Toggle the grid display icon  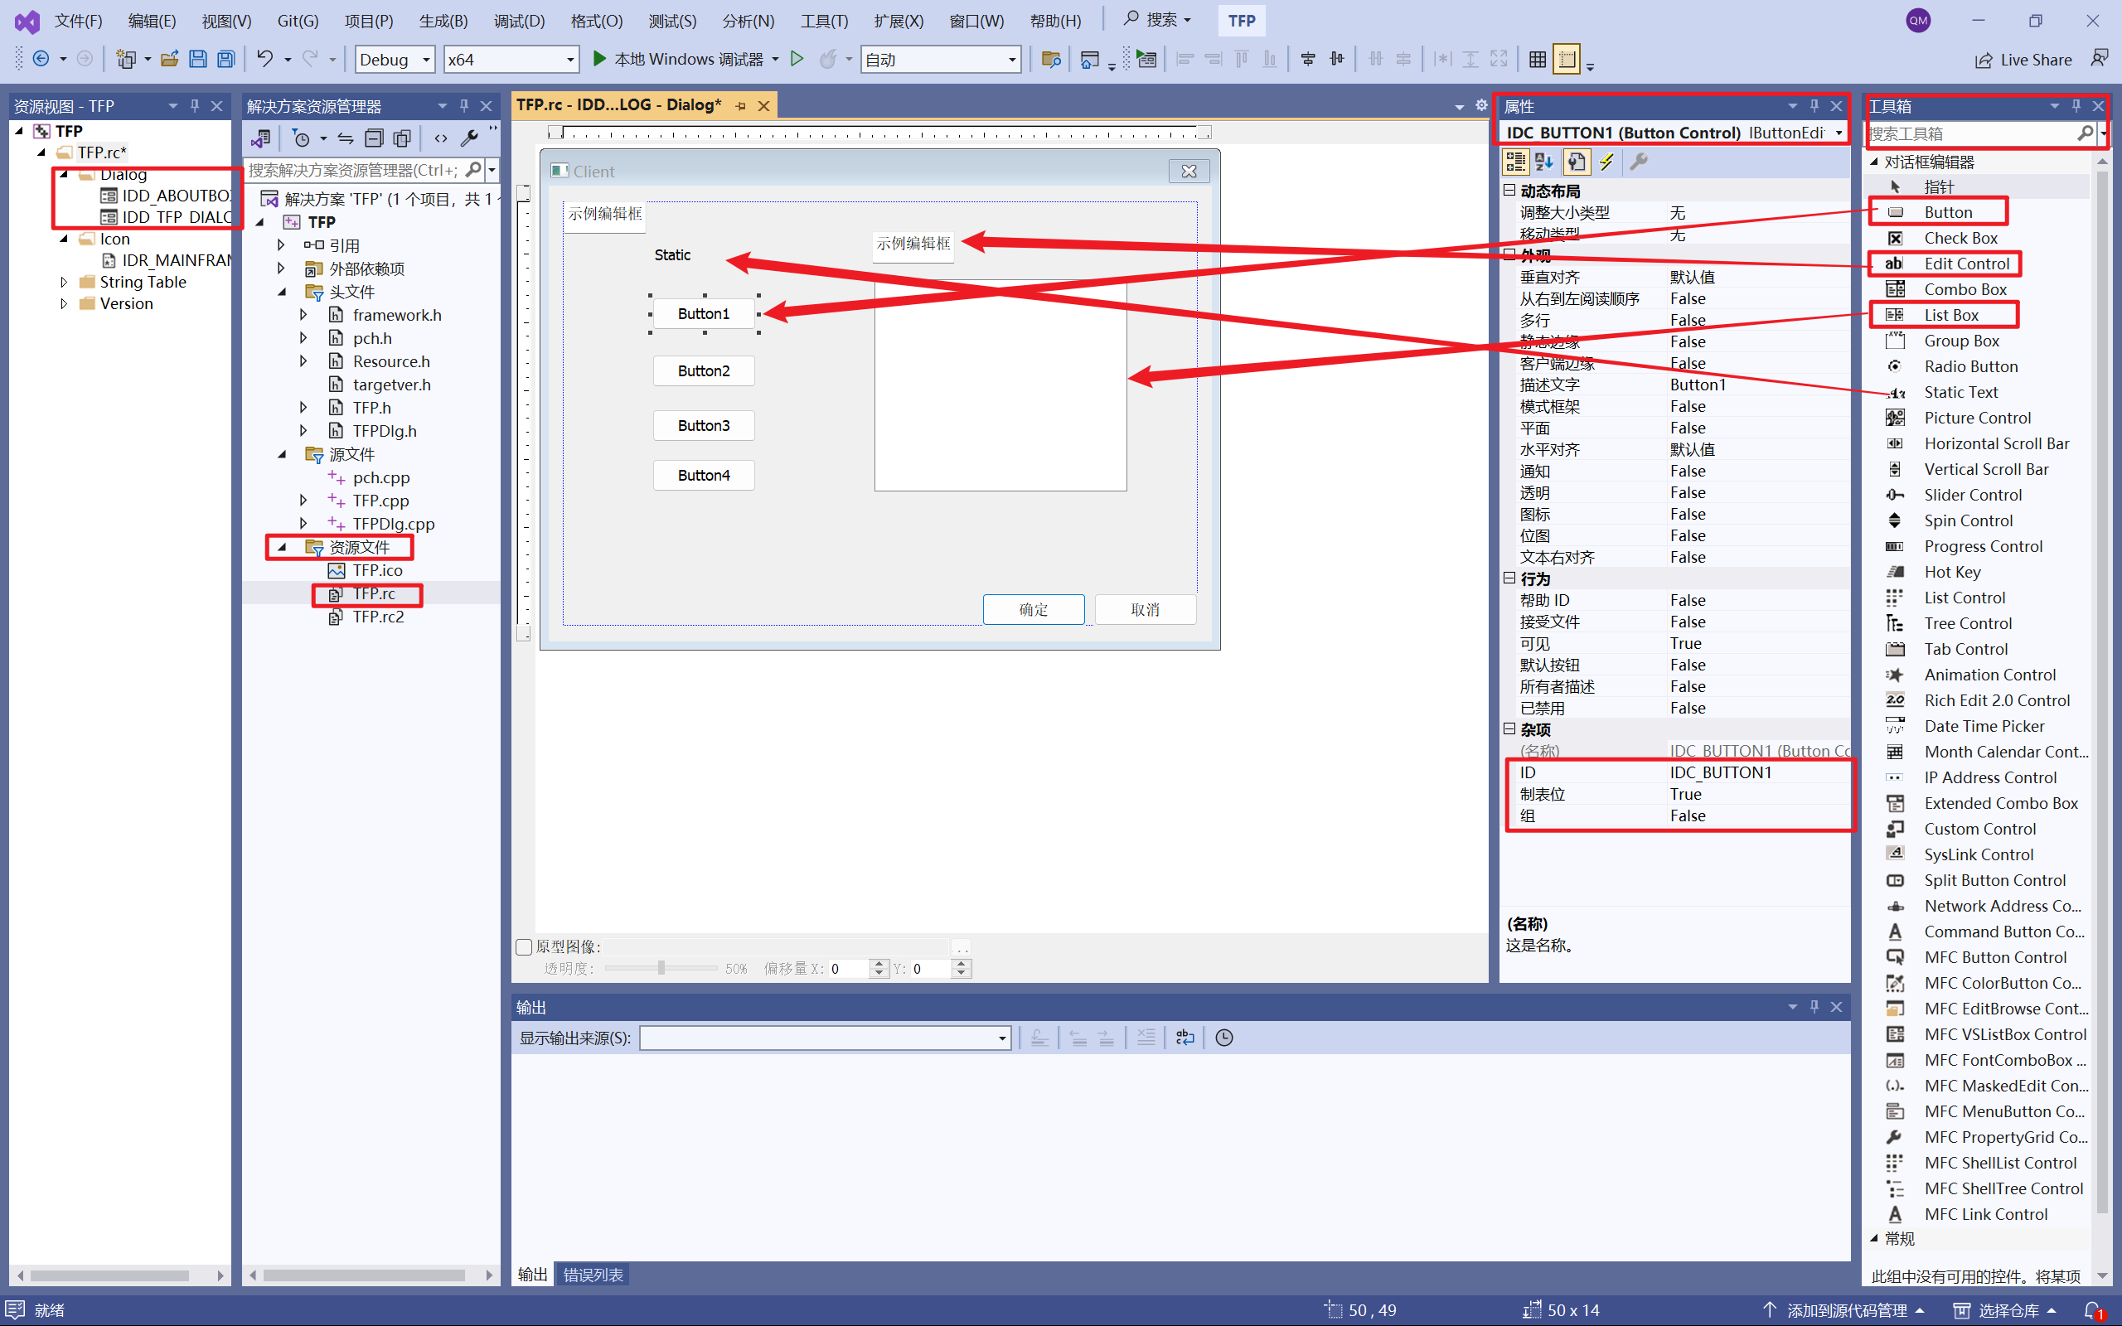pos(1537,60)
